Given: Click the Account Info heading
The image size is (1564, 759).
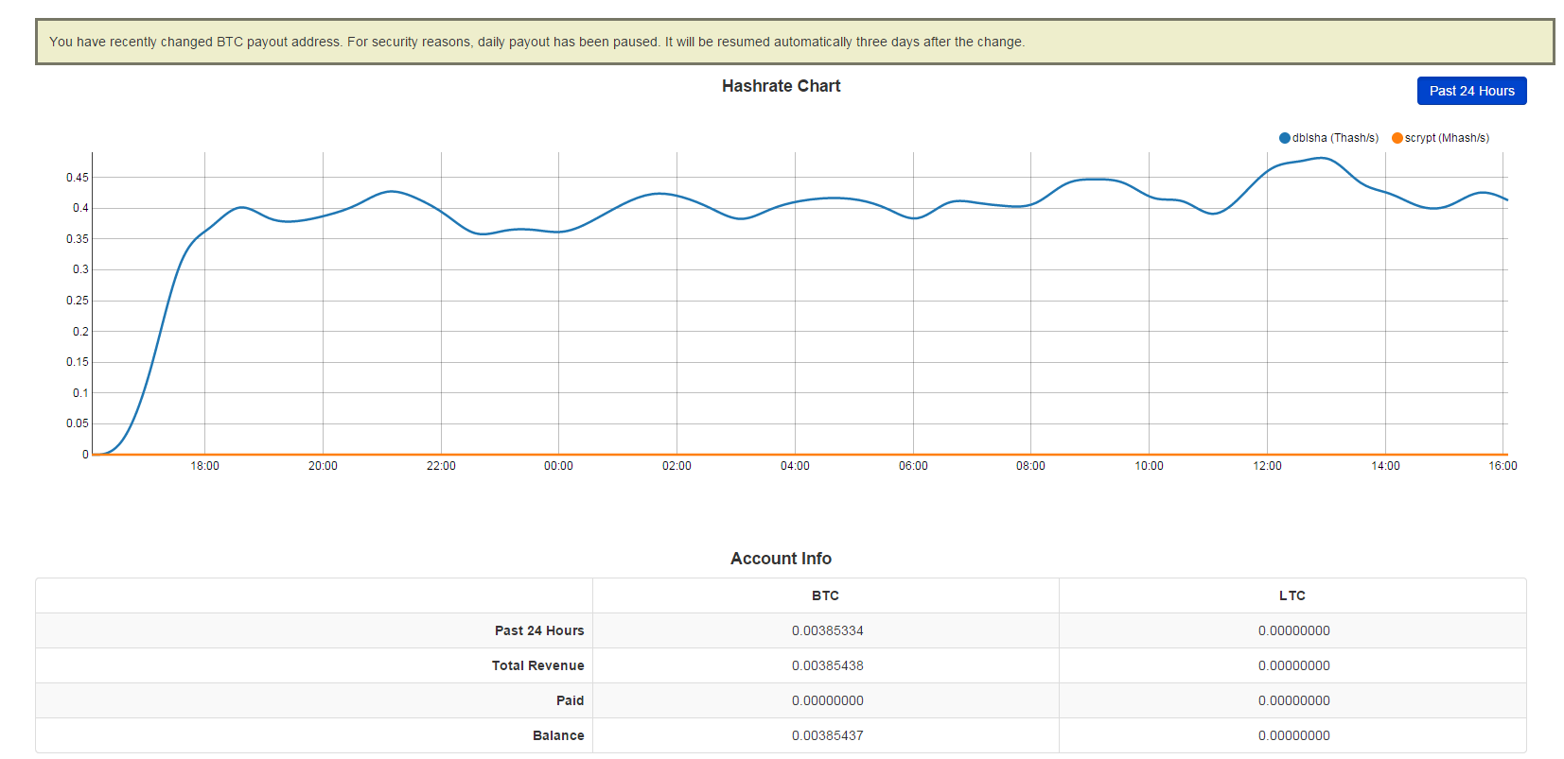Looking at the screenshot, I should pyautogui.click(x=781, y=559).
